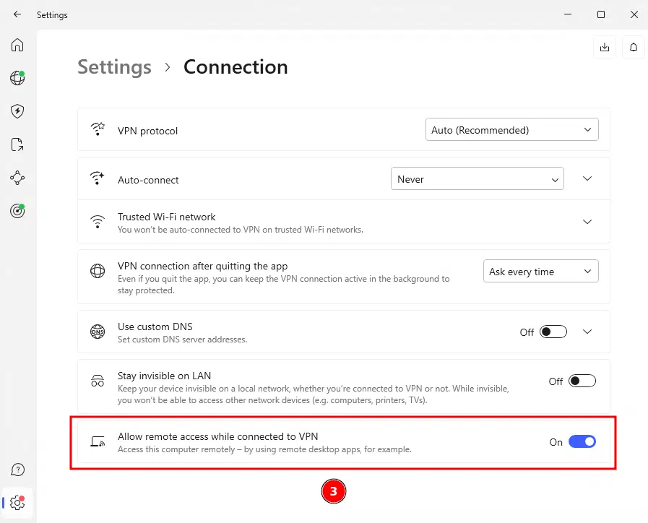Open the Meshnet nodes icon
Viewport: 648px width, 523px height.
pyautogui.click(x=17, y=178)
